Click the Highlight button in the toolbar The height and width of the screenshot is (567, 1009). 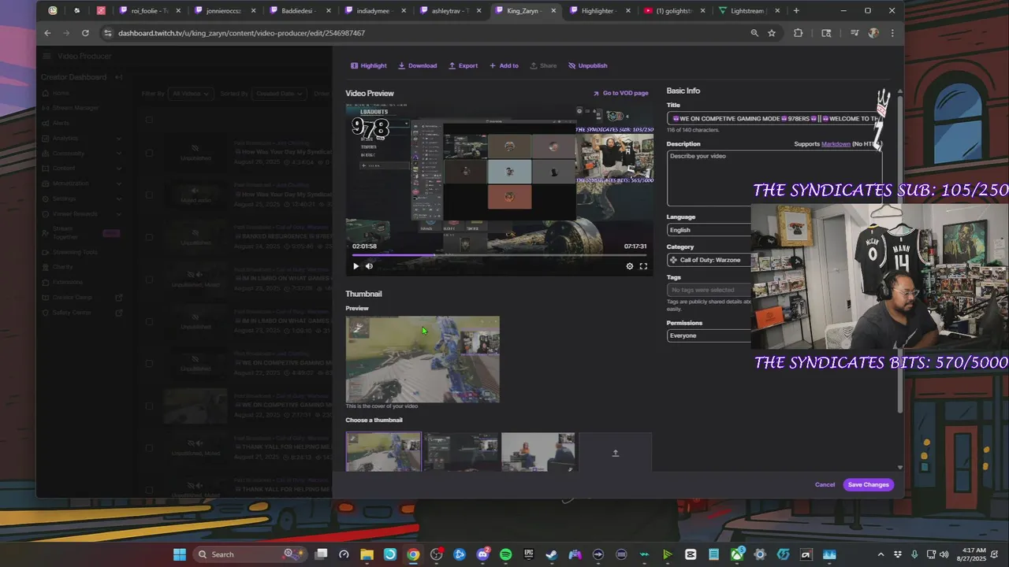point(369,65)
